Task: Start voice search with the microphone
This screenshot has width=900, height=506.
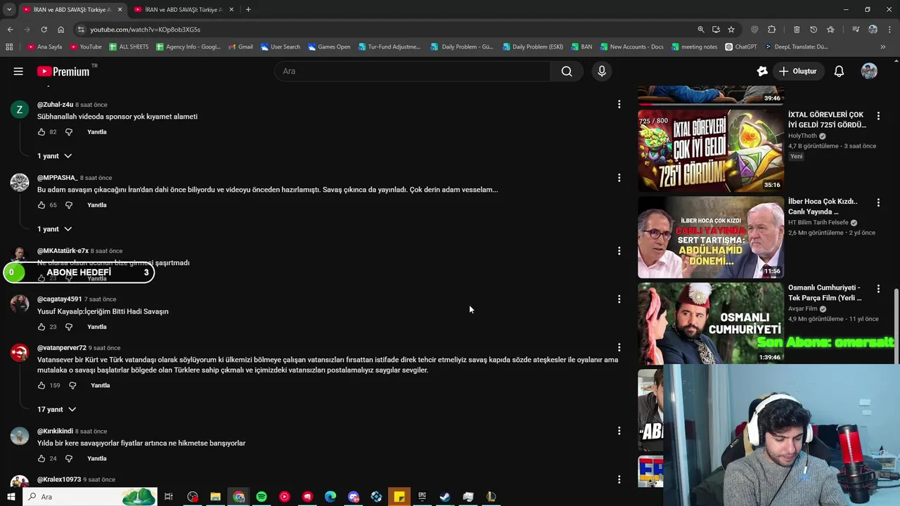Action: pos(602,71)
